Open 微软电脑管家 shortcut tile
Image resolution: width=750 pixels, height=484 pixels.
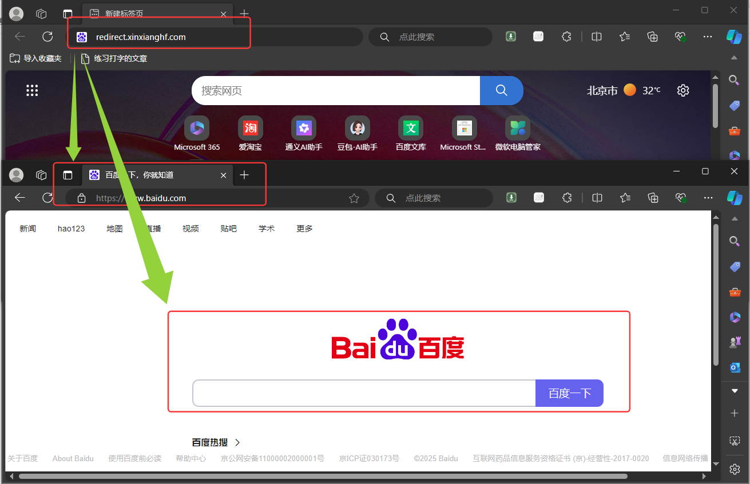[518, 134]
